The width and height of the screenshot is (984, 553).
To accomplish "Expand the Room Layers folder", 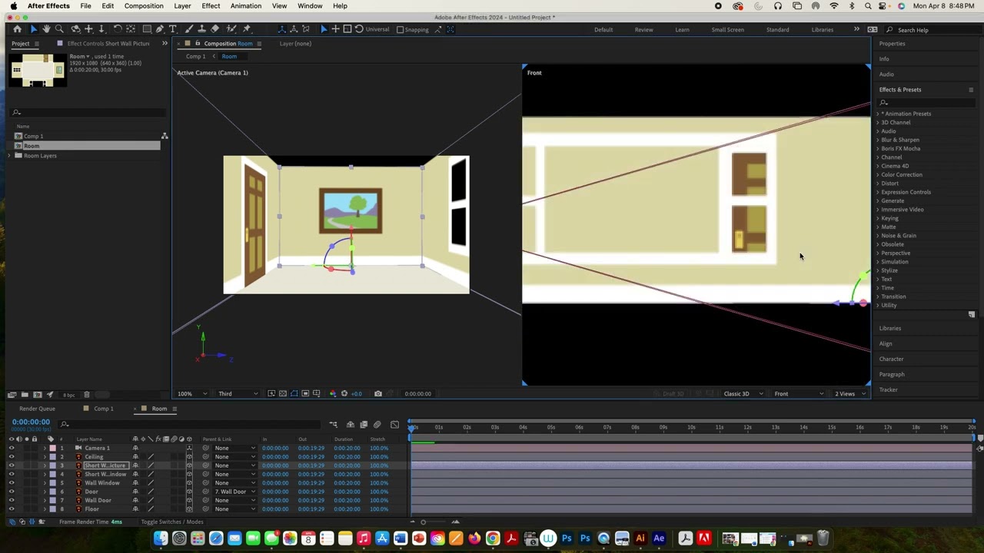I will (x=9, y=156).
